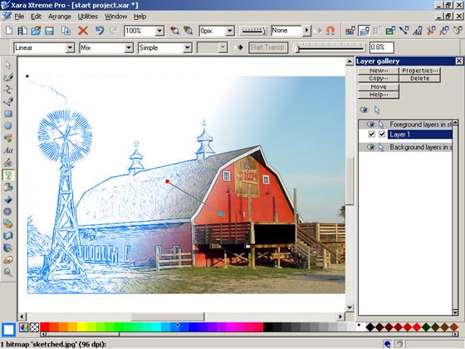465x349 pixels.
Task: Click the Open file folder icon
Action: (x=37, y=31)
